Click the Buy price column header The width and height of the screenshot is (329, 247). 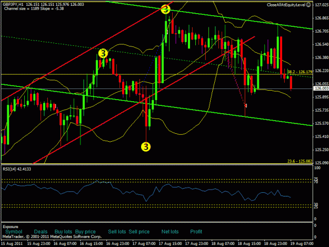coord(85,232)
